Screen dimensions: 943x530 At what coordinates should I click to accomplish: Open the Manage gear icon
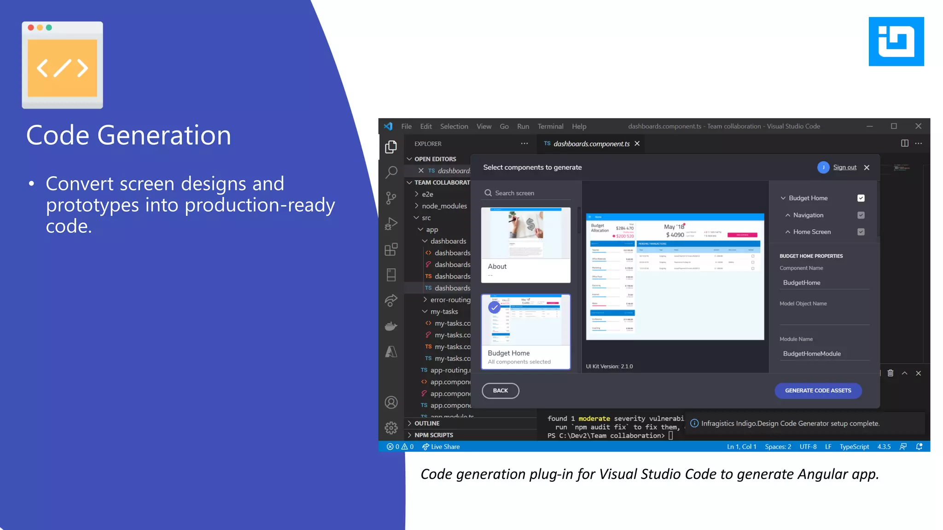tap(391, 428)
